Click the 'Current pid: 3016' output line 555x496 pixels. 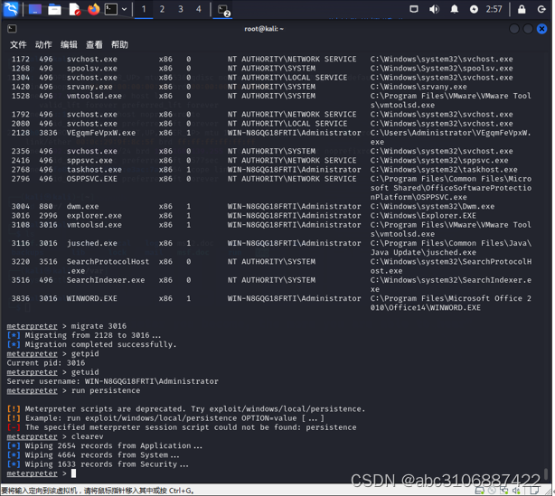tap(46, 362)
